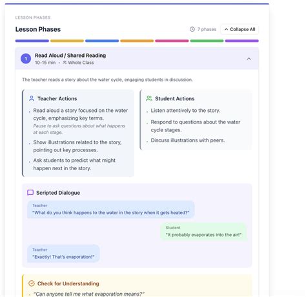Select the second yellow phase segment

point(67,41)
